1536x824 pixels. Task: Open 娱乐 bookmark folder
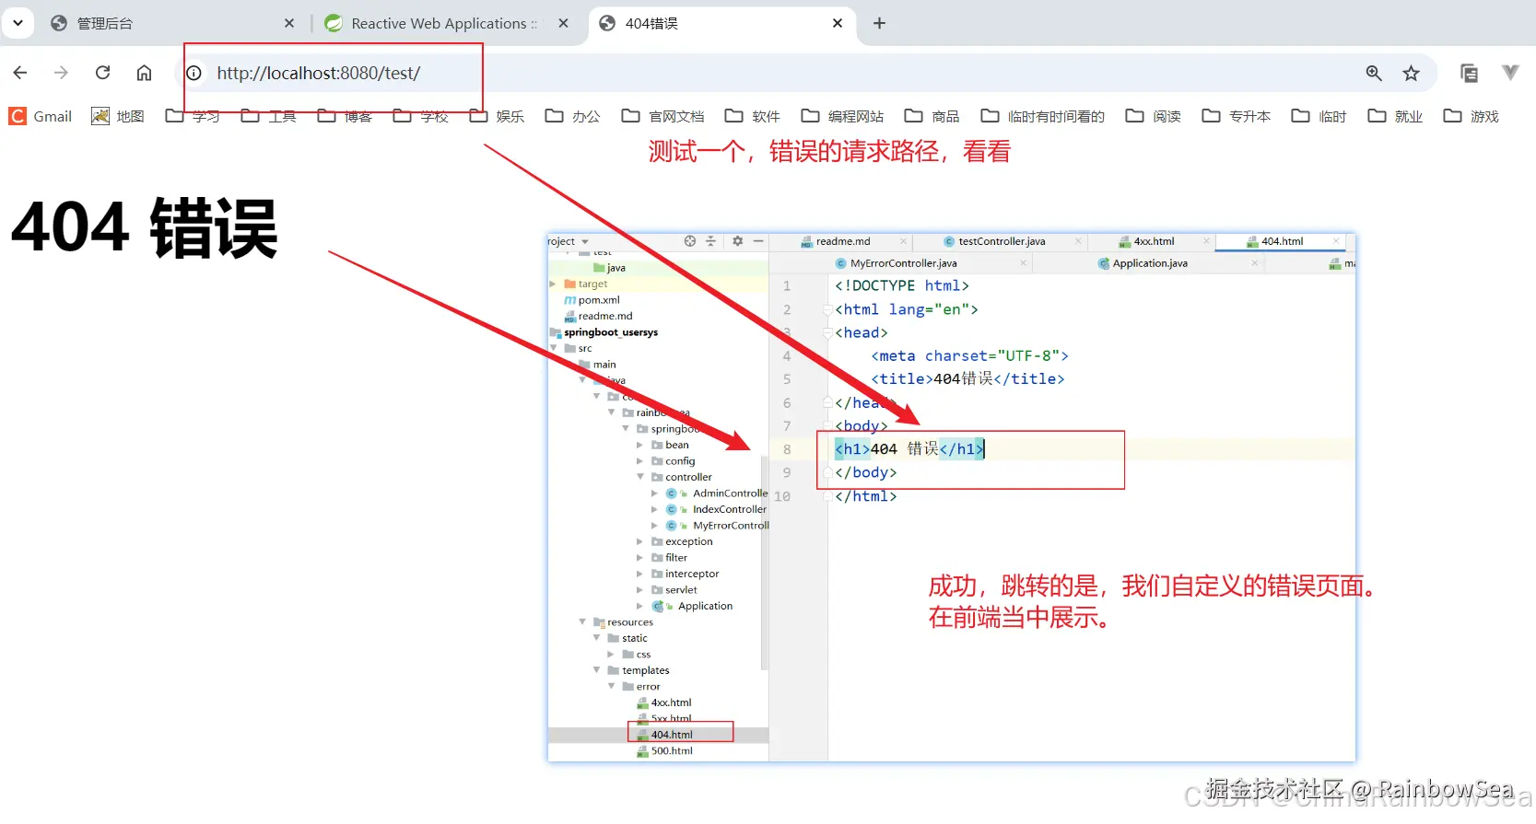[x=497, y=116]
